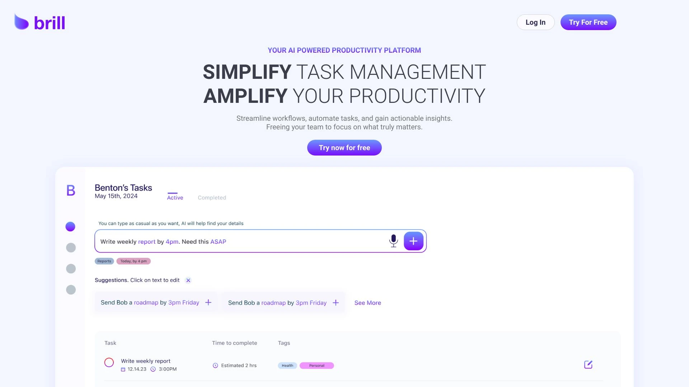Expand See More task suggestions
This screenshot has width=689, height=387.
tap(368, 302)
